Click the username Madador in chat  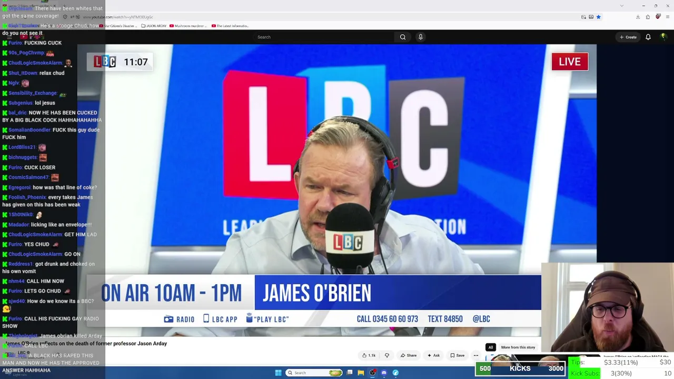pyautogui.click(x=18, y=225)
